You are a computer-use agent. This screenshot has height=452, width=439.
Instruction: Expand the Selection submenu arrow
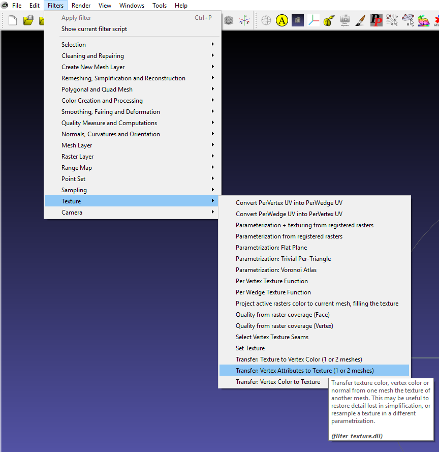click(212, 44)
